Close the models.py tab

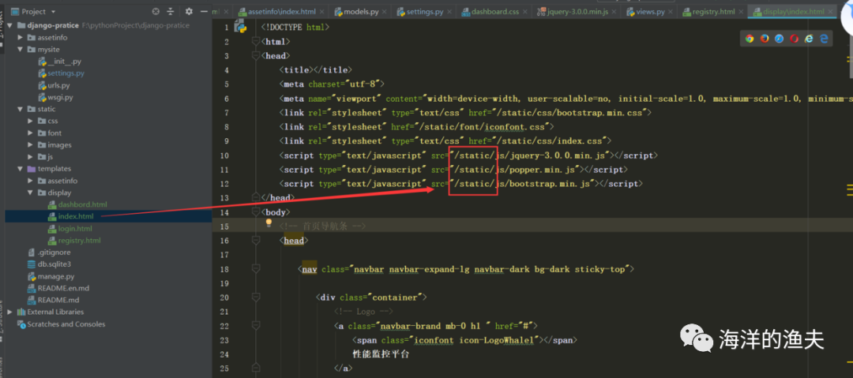tap(385, 11)
